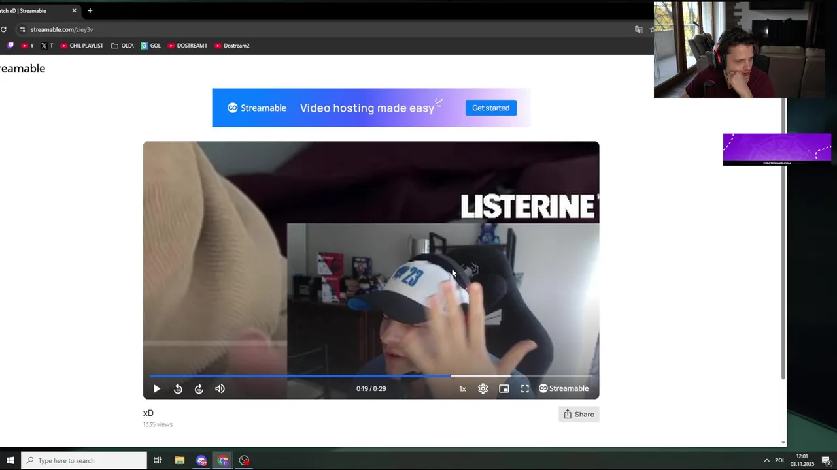Image resolution: width=837 pixels, height=470 pixels.
Task: Click the POL language indicator
Action: click(x=780, y=460)
